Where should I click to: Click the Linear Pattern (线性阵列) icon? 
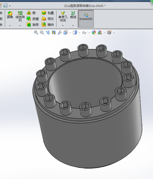coord(20,16)
